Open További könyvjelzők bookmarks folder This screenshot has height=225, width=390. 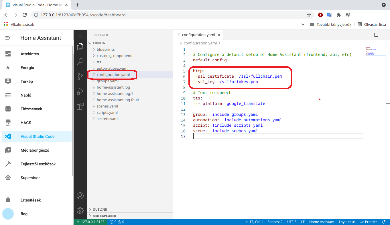(330, 24)
